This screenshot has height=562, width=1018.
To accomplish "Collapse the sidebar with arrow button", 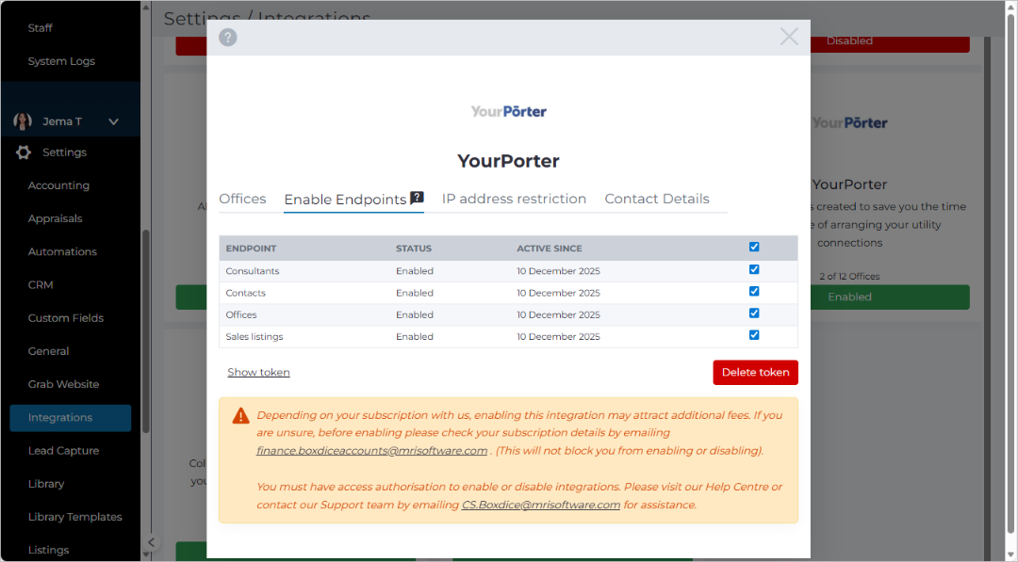I will point(151,542).
